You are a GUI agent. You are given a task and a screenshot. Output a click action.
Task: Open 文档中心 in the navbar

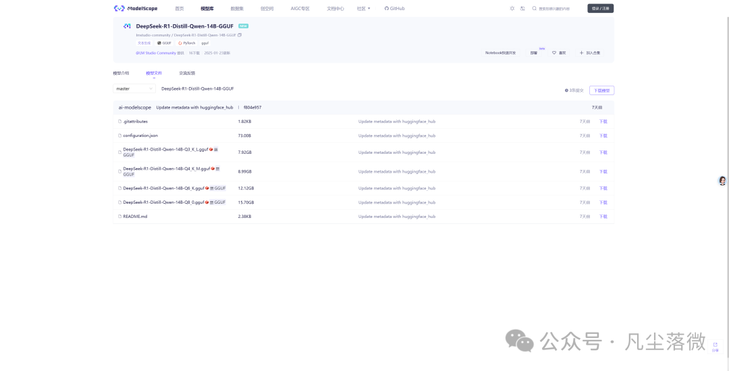tap(335, 8)
